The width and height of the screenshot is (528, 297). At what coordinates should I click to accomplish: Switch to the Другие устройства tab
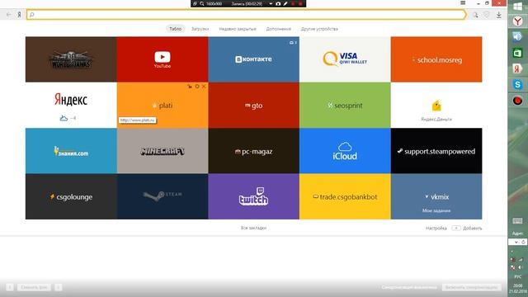(x=319, y=29)
